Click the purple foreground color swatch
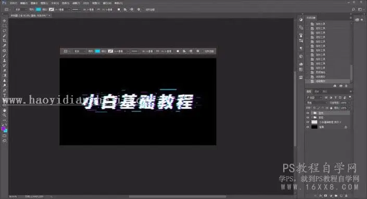The height and width of the screenshot is (199, 367). point(3,129)
